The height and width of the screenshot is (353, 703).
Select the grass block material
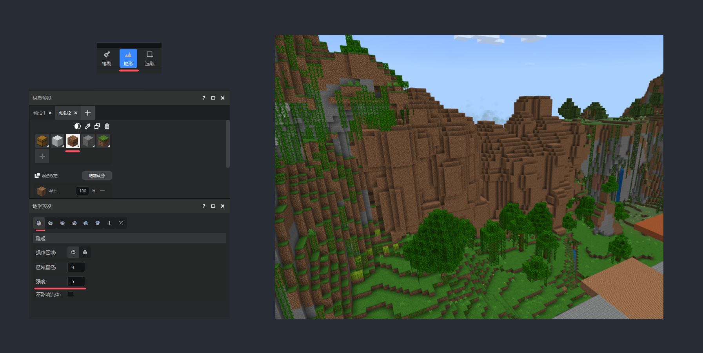click(x=104, y=141)
